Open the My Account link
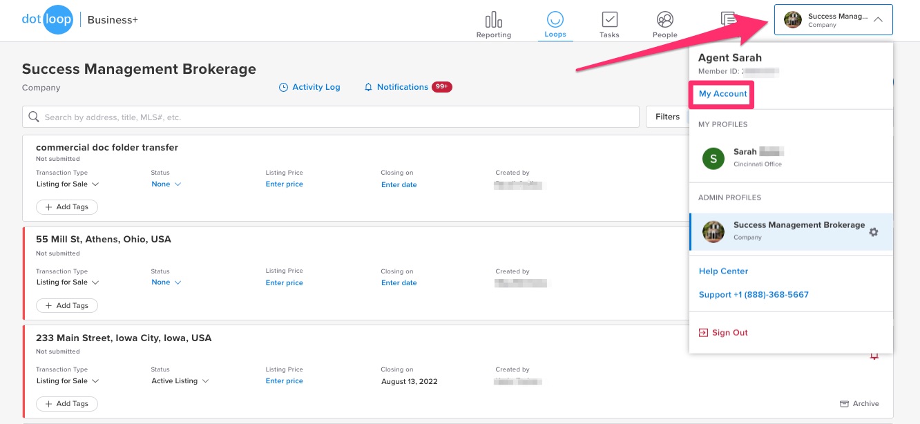 [722, 94]
